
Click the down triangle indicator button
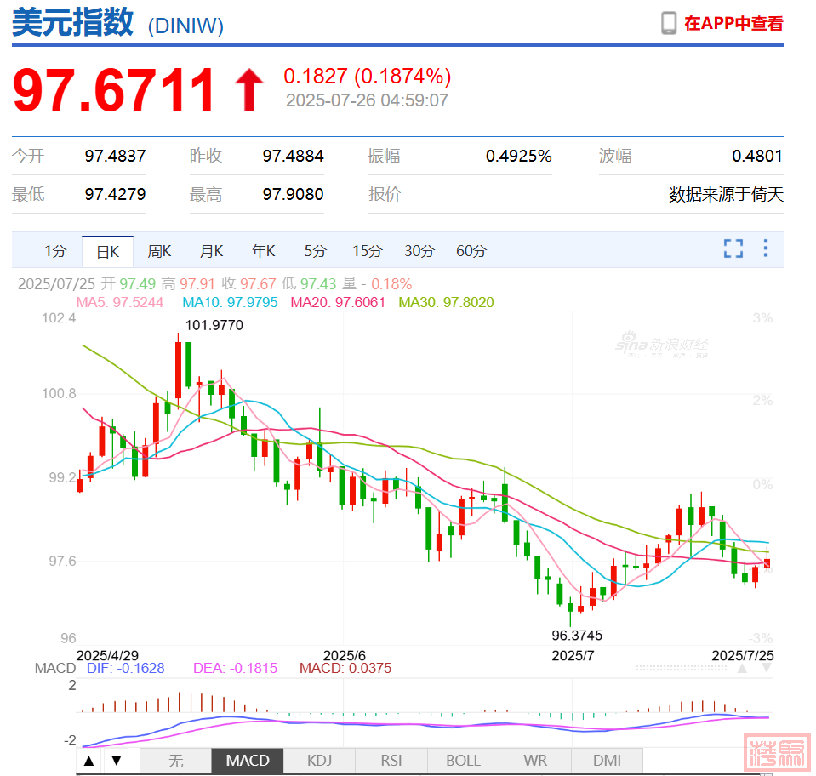coord(117,760)
